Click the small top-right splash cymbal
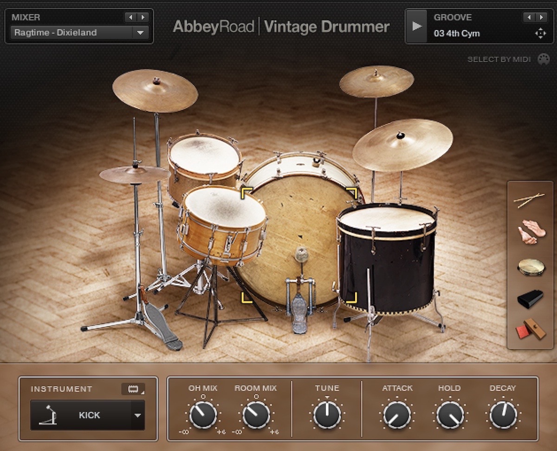 point(376,81)
